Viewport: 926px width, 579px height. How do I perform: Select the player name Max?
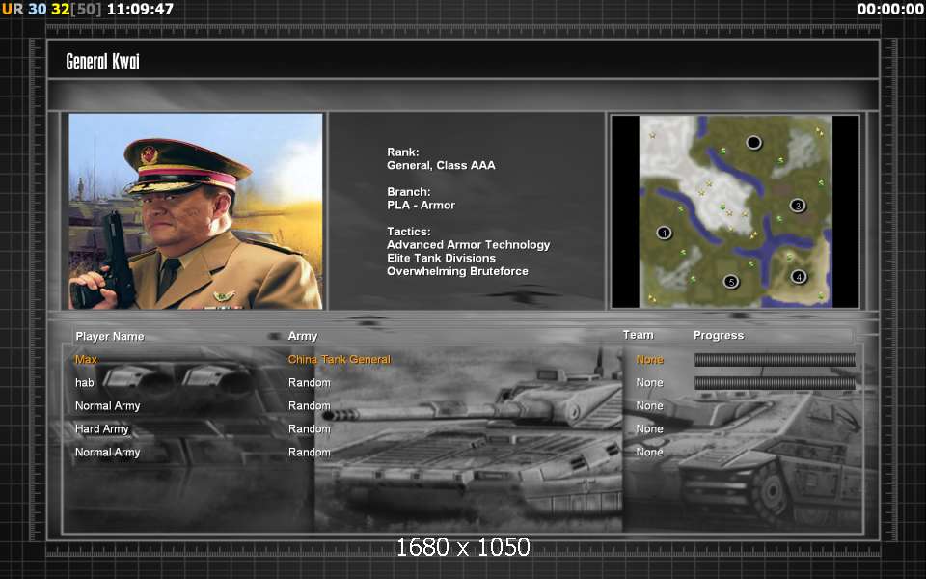(x=86, y=360)
